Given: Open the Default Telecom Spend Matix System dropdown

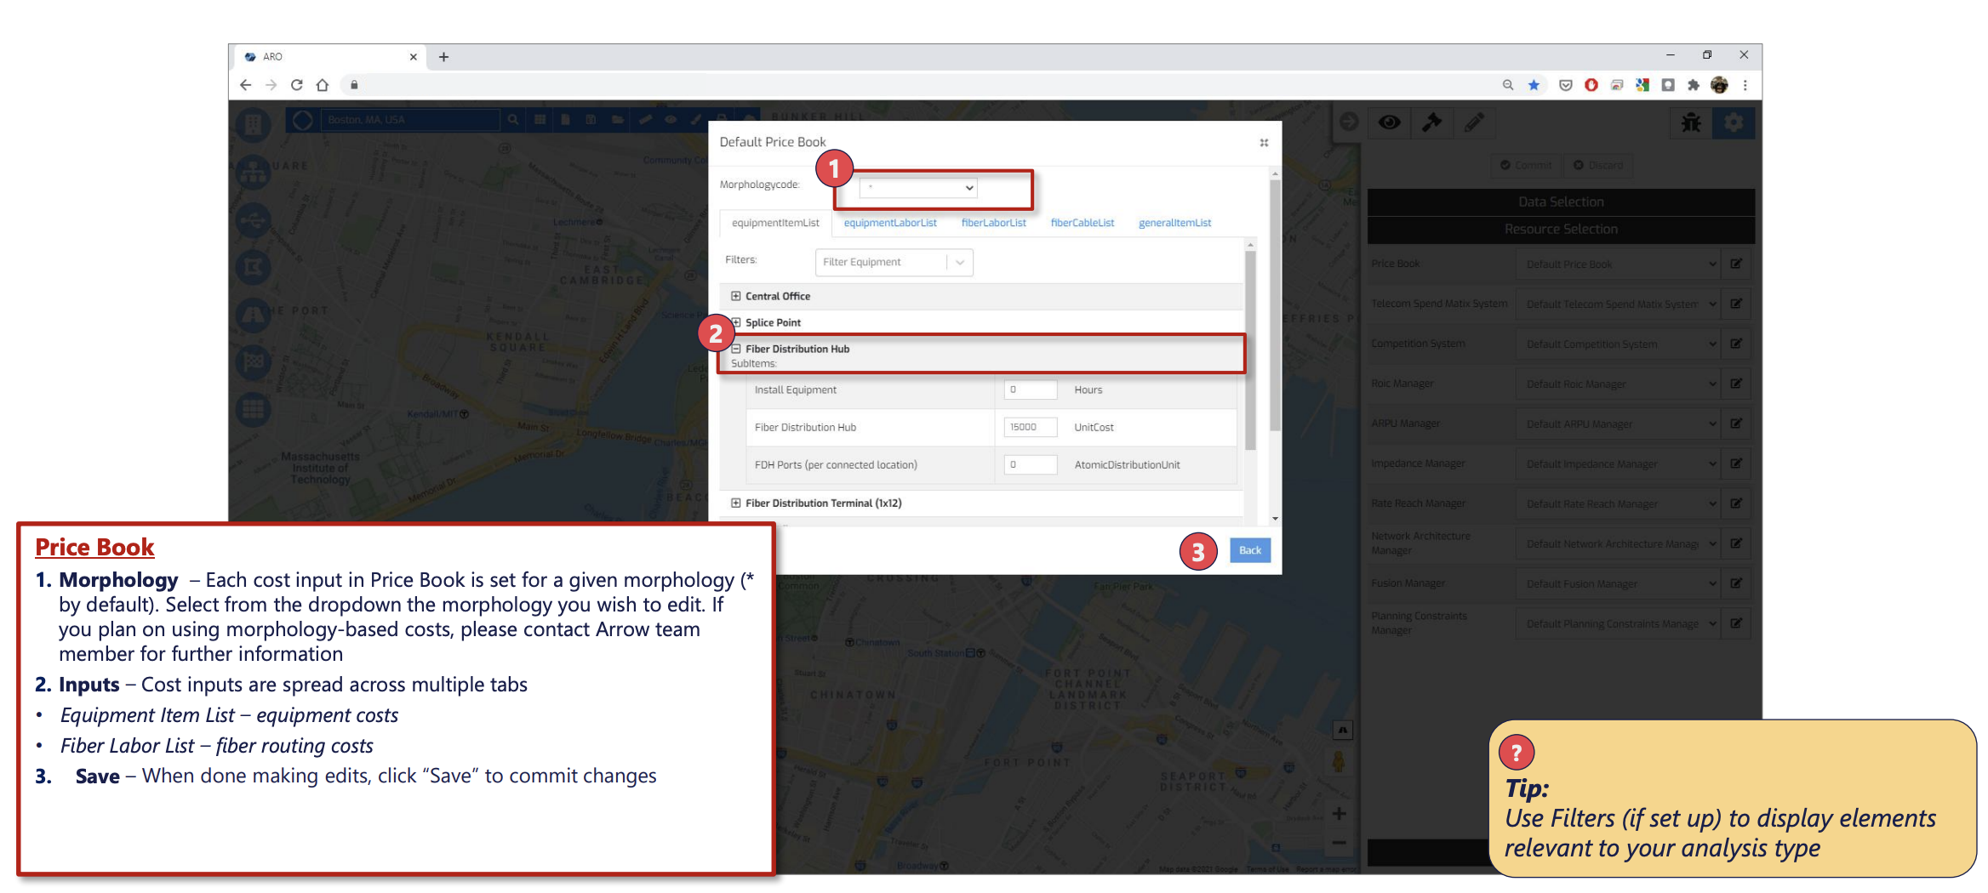Looking at the screenshot, I should (x=1620, y=304).
